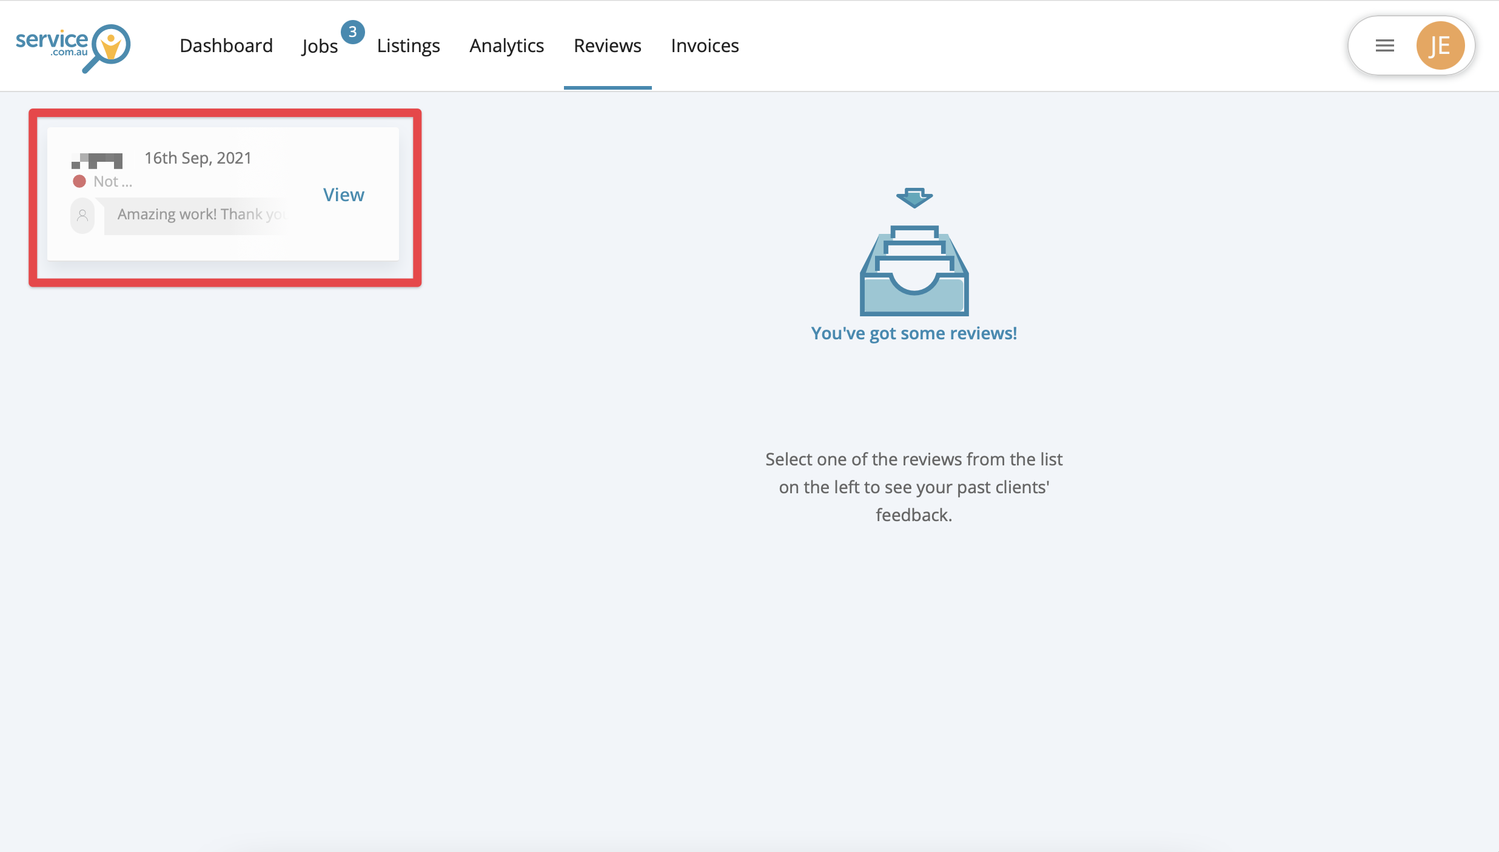Click the "Not ..." status label
Screen dimensions: 1499x852
(x=113, y=181)
